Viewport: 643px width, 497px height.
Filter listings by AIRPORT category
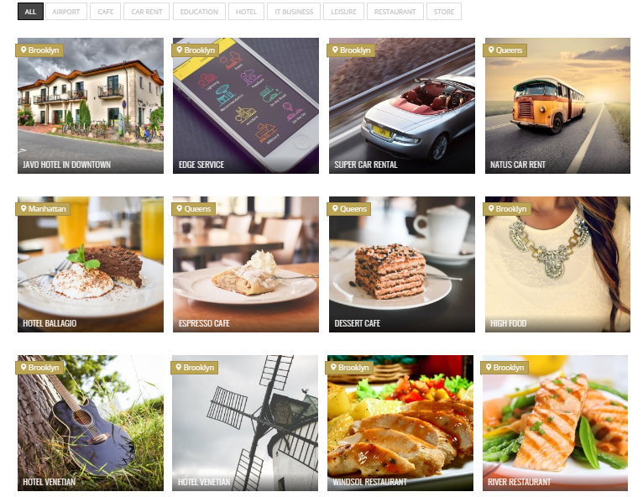pyautogui.click(x=66, y=12)
